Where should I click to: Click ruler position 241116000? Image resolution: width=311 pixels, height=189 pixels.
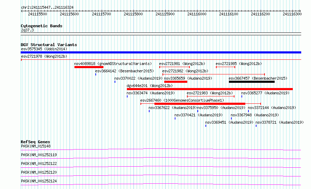[x=197, y=14]
